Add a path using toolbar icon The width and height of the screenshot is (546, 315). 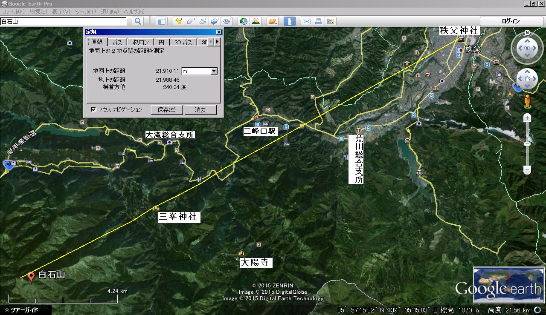pyautogui.click(x=203, y=21)
